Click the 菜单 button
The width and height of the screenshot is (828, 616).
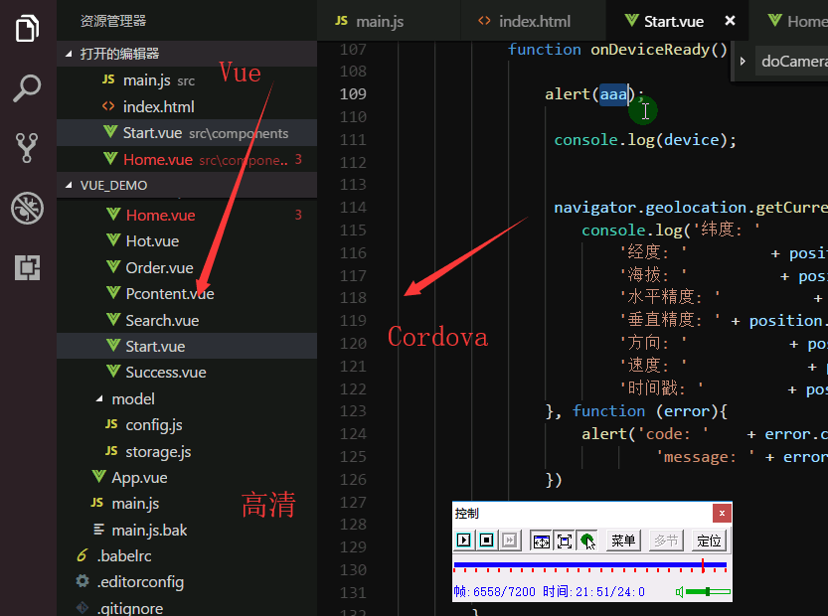pyautogui.click(x=623, y=540)
